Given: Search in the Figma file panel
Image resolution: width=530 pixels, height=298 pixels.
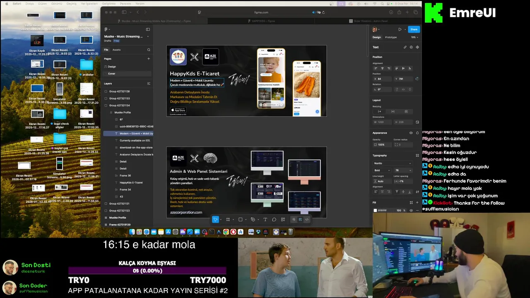Looking at the screenshot, I should [x=149, y=50].
